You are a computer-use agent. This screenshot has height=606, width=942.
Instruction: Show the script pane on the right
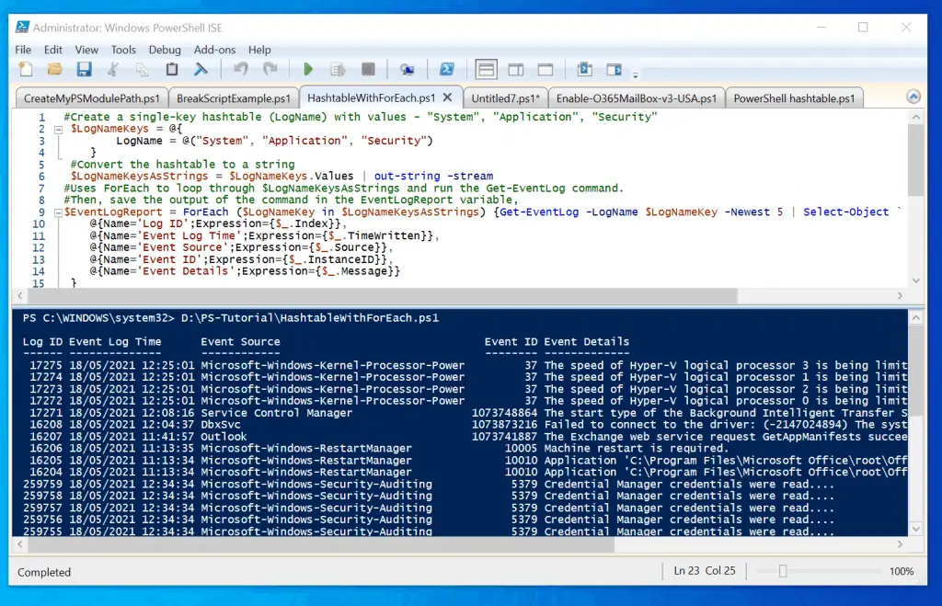click(x=516, y=70)
